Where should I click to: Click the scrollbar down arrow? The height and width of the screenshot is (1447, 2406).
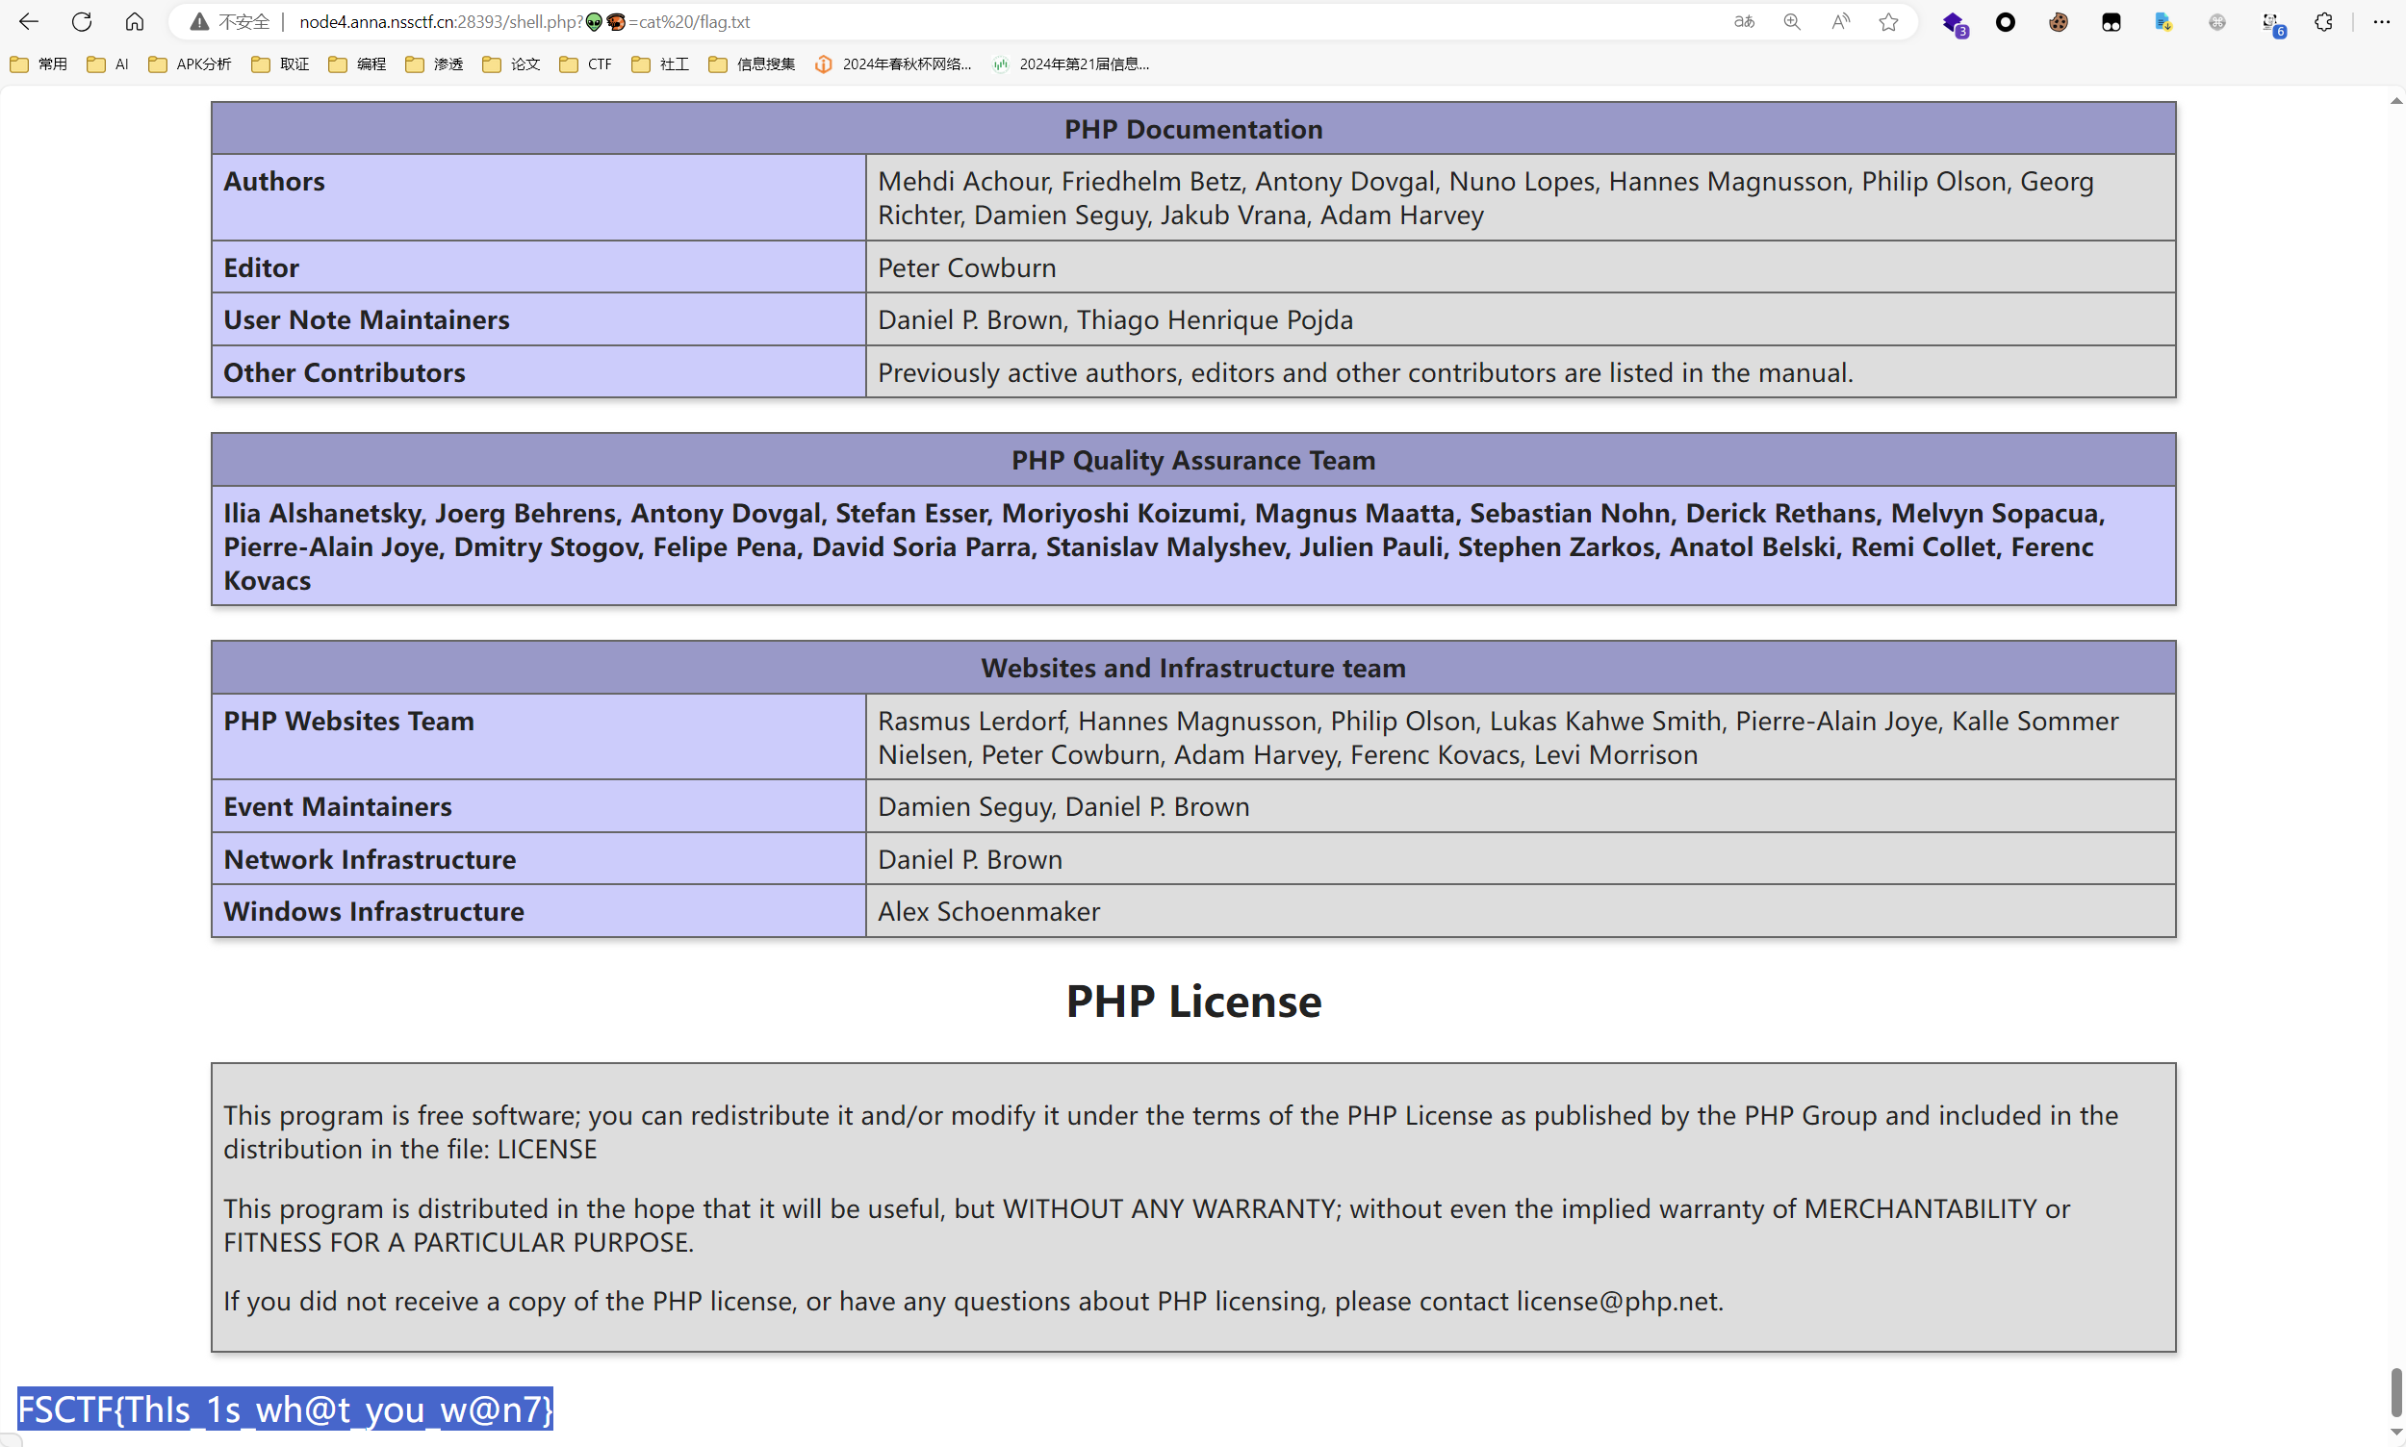point(2395,1434)
